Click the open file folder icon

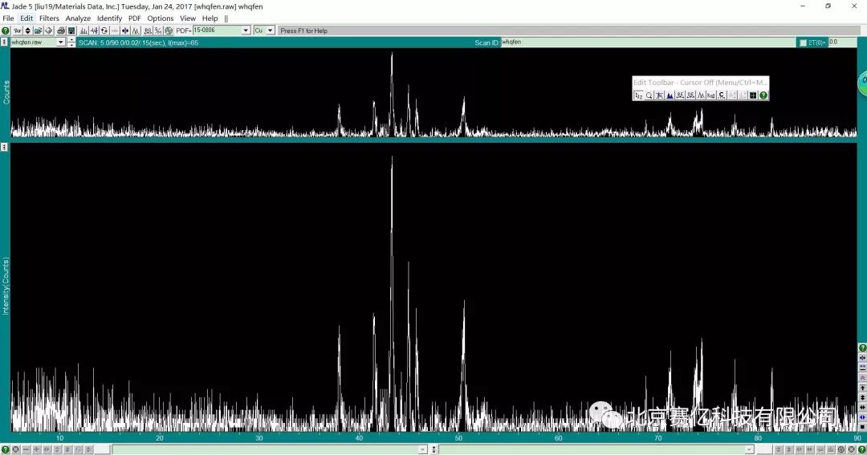[38, 30]
